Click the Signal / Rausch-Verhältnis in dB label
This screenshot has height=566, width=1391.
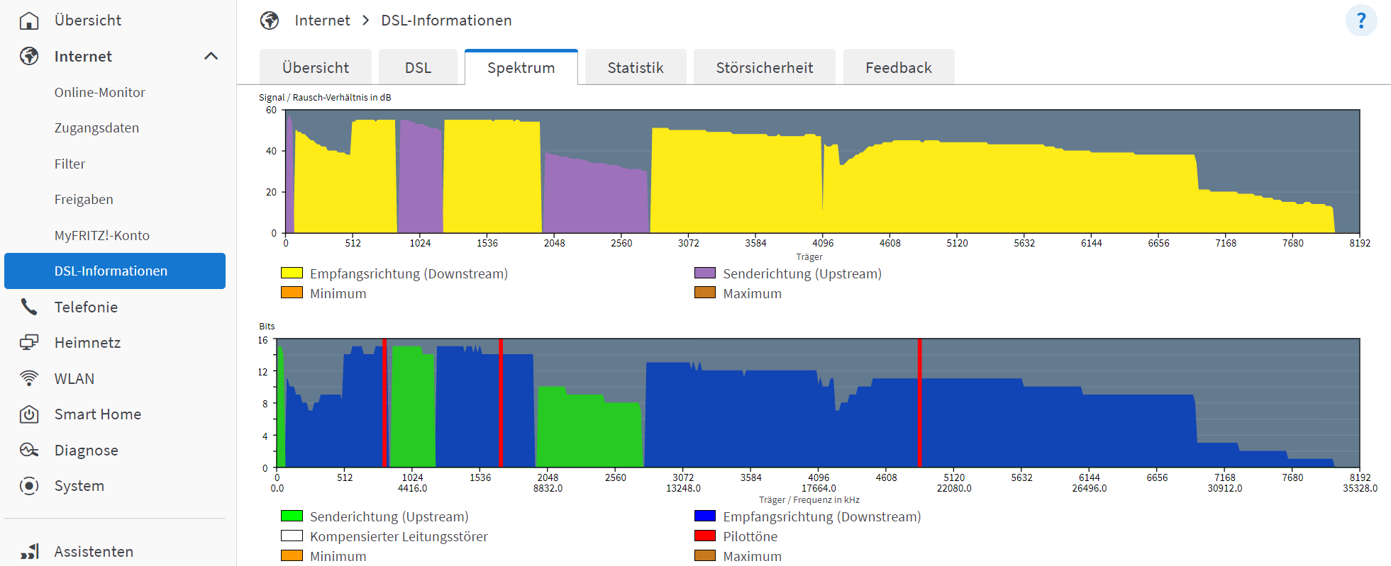[x=325, y=97]
